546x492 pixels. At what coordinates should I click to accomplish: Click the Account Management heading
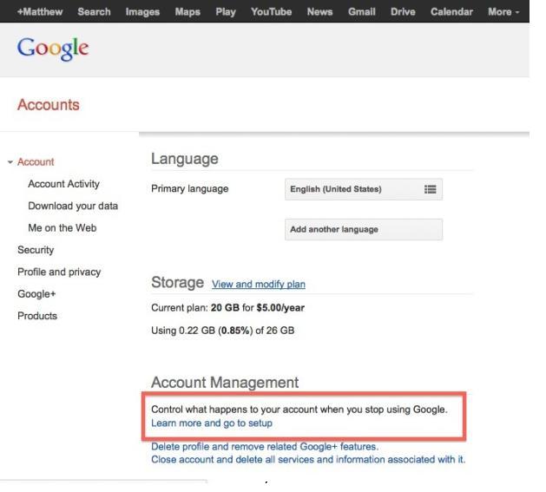[225, 383]
